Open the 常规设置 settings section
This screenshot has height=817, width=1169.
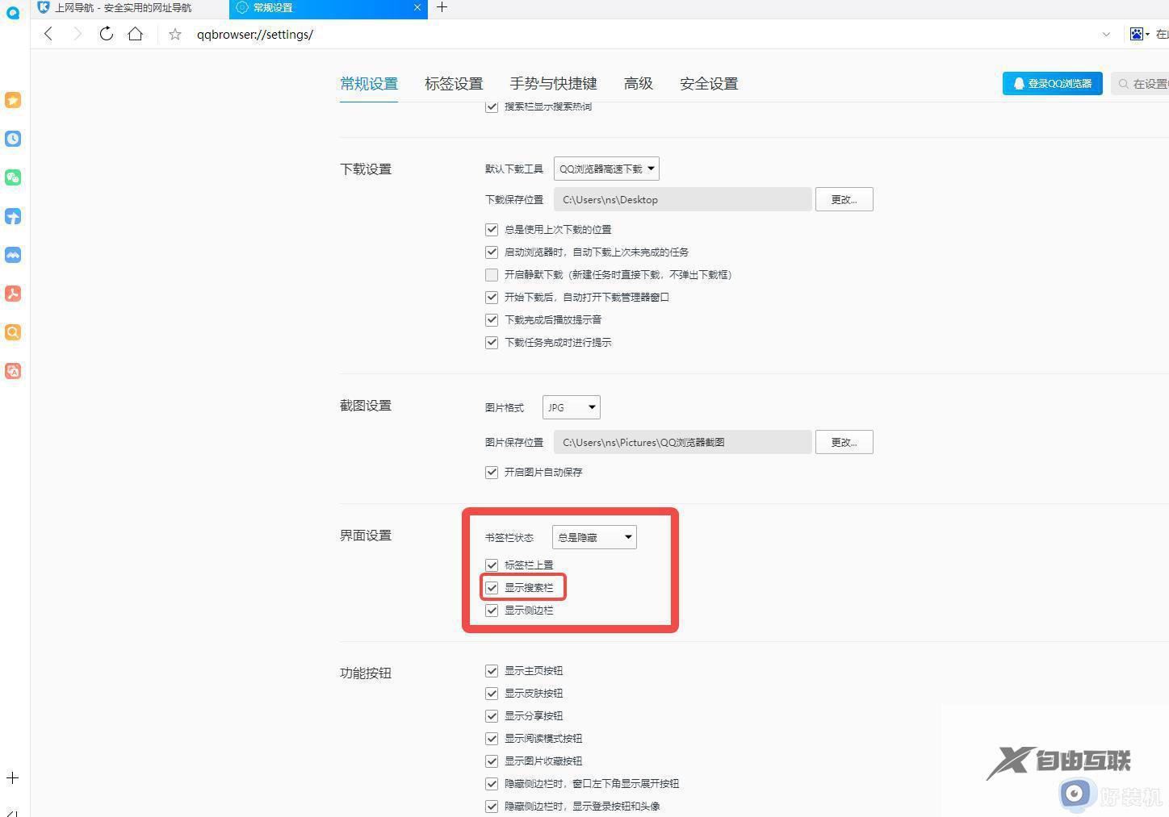click(x=369, y=84)
